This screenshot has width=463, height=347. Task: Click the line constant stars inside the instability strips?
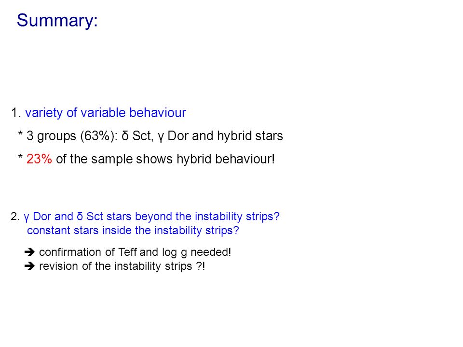(133, 230)
